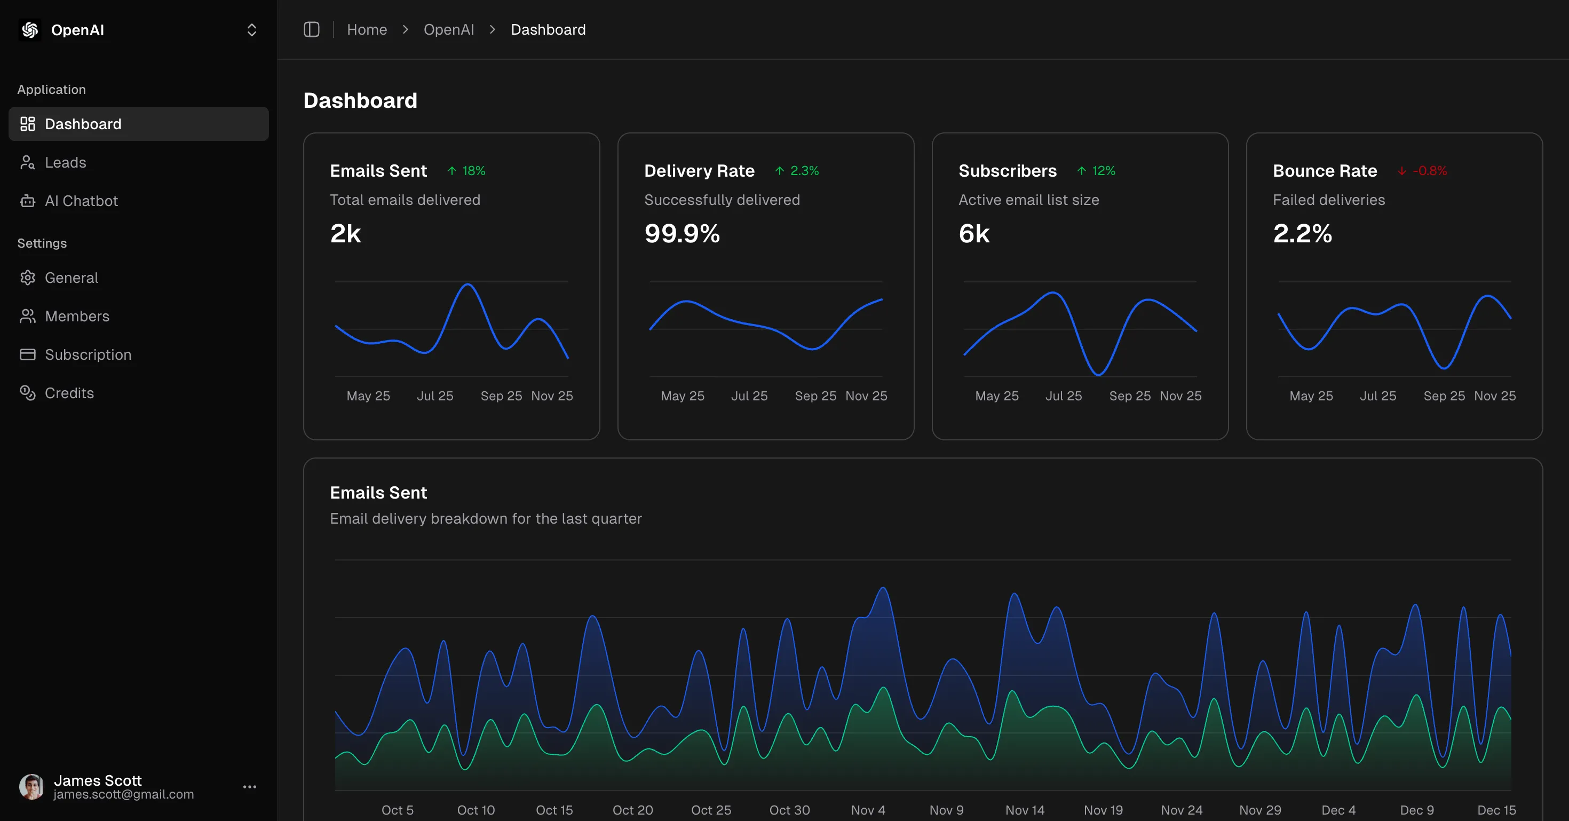This screenshot has height=821, width=1569.
Task: Click James Scott's profile avatar
Action: [x=31, y=786]
